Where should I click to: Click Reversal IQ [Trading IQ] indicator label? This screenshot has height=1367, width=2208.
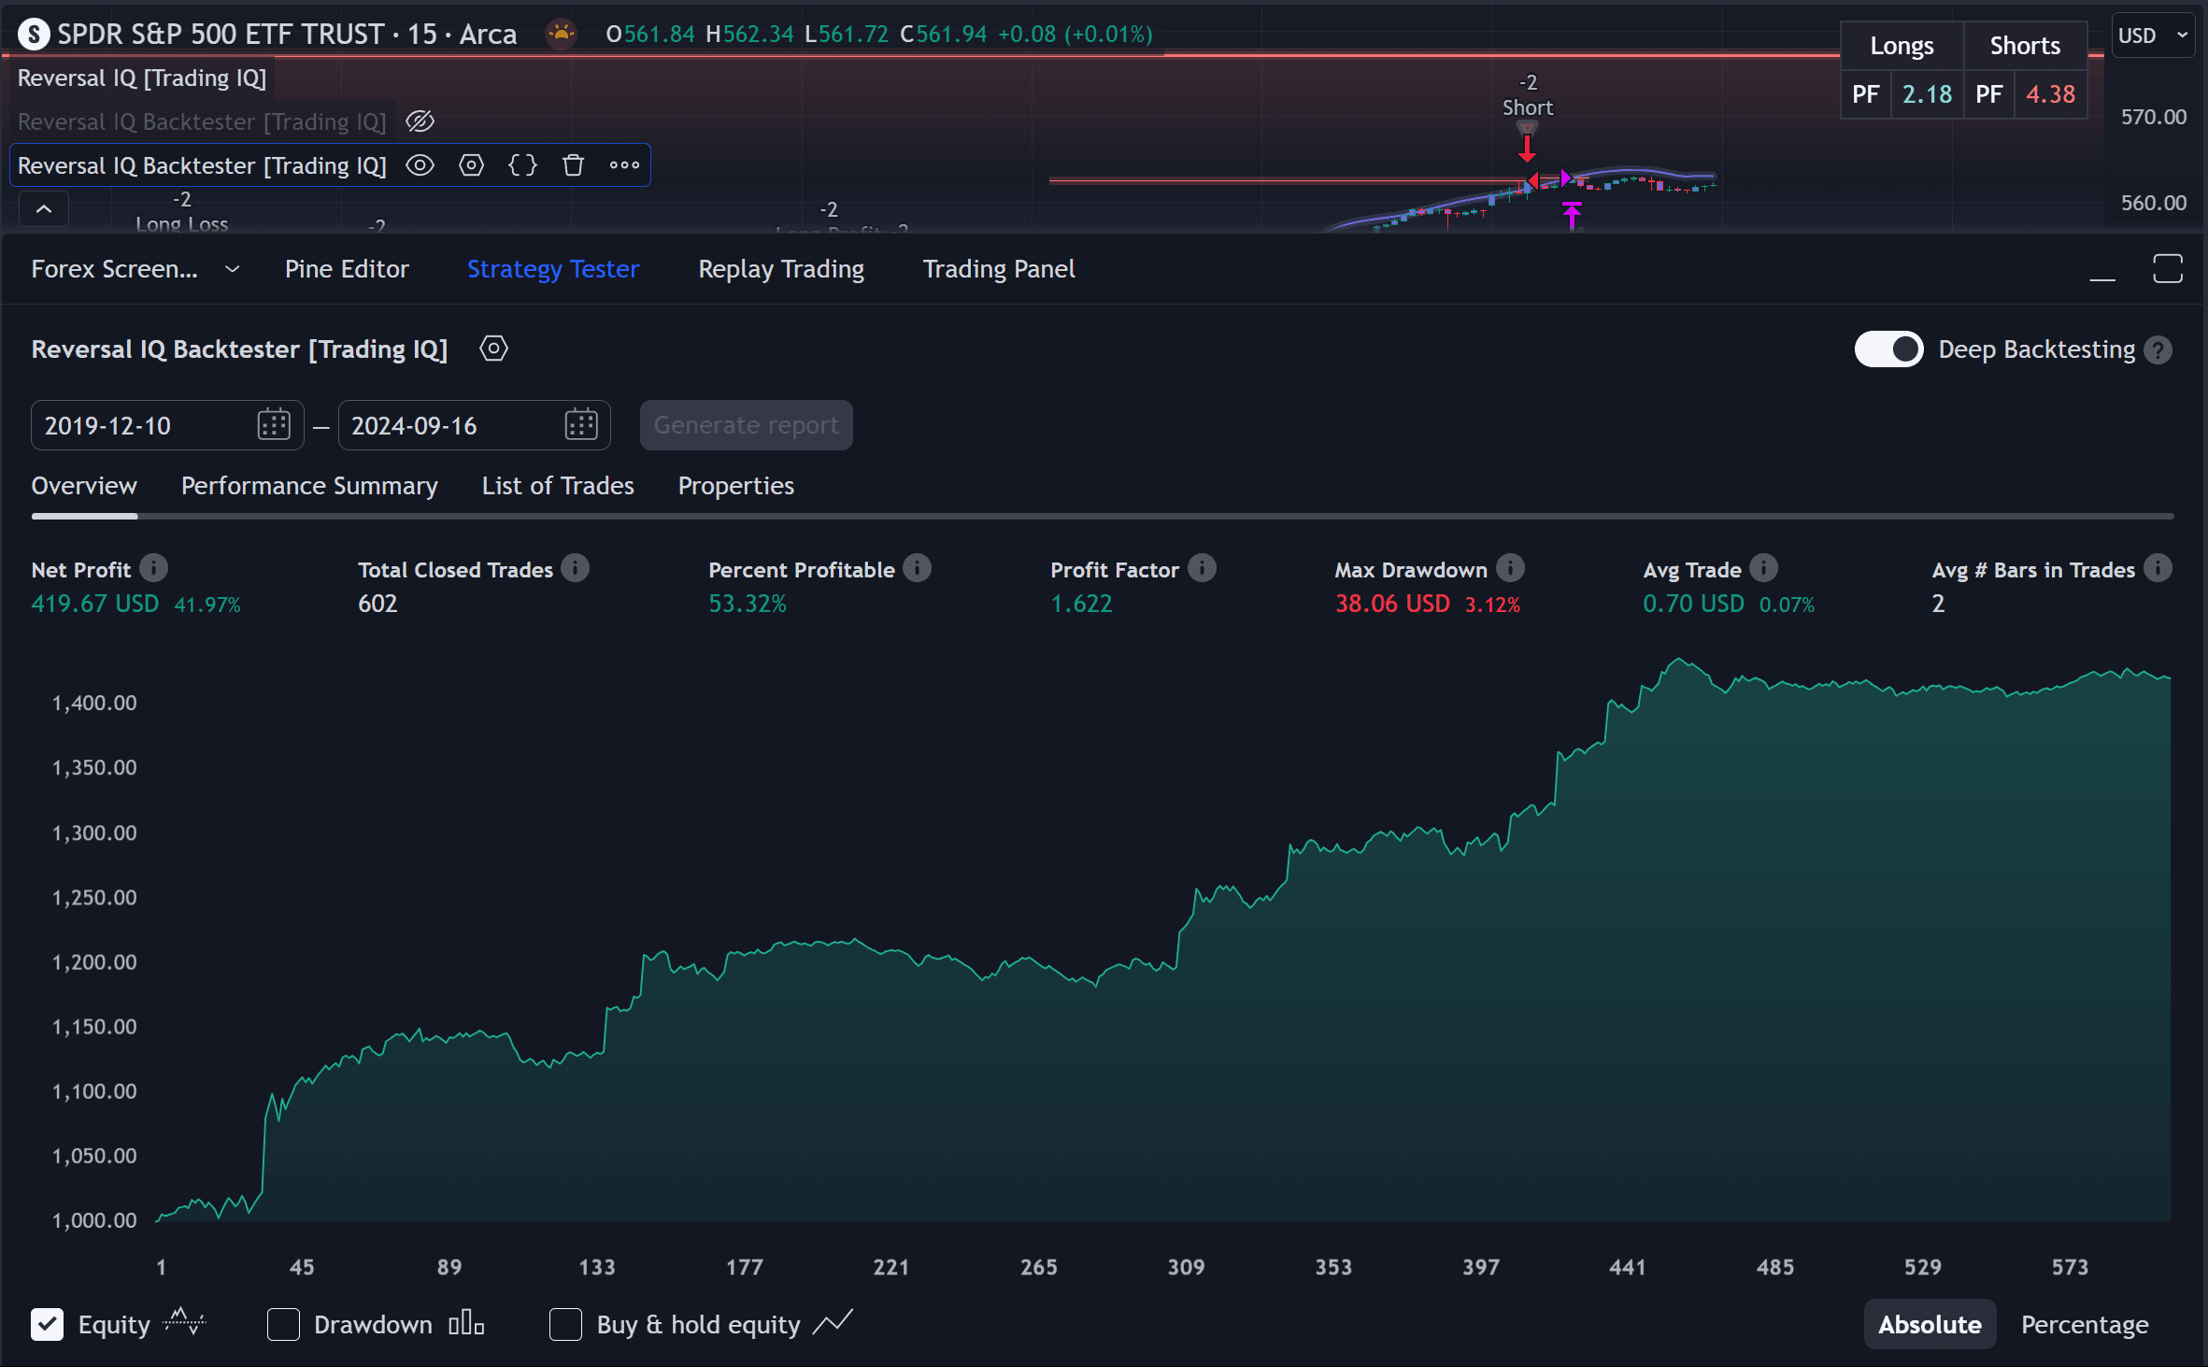coord(142,78)
